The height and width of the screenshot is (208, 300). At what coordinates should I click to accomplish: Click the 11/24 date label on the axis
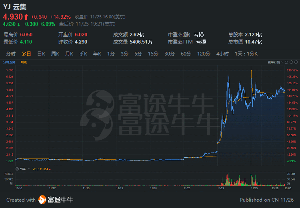220,188
